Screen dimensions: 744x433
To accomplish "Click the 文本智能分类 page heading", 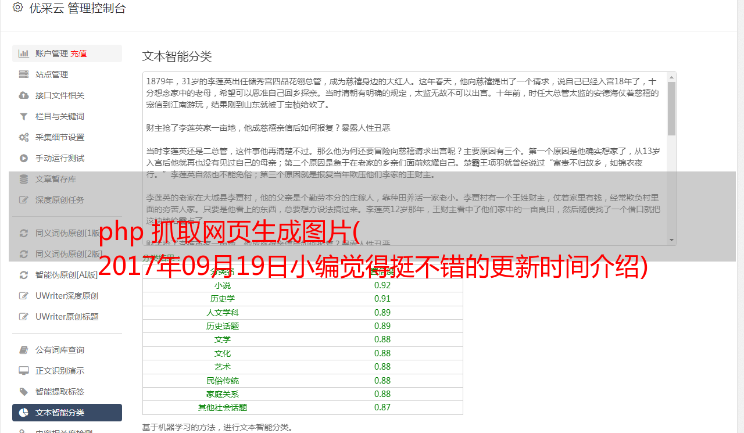I will (x=177, y=56).
